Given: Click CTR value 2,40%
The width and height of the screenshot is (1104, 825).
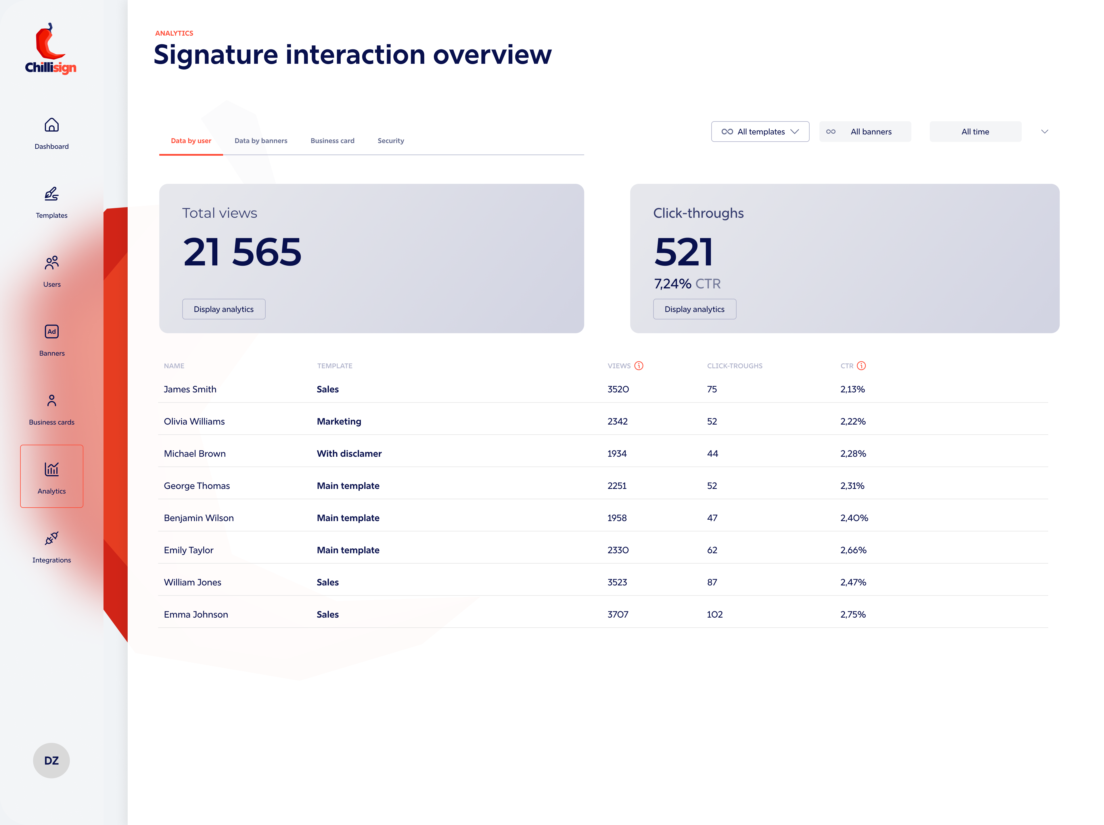Looking at the screenshot, I should (854, 518).
